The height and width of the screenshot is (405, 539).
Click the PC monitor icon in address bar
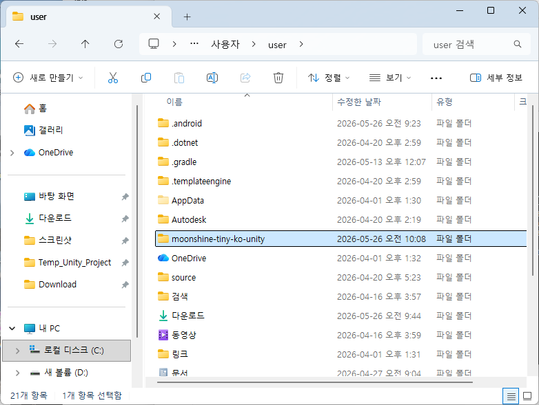coord(154,44)
